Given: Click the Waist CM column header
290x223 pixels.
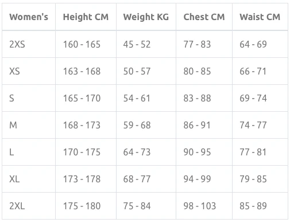Looking at the screenshot, I should click(x=260, y=17).
